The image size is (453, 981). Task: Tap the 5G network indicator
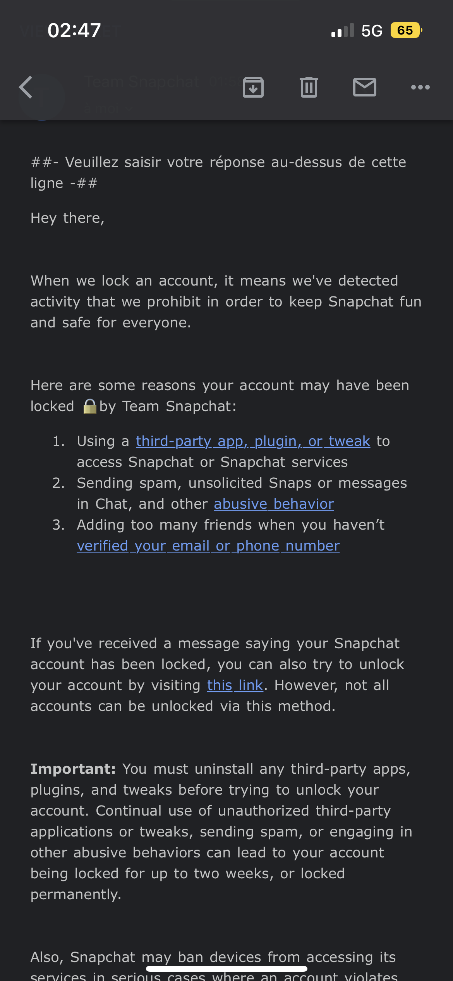pos(372,31)
